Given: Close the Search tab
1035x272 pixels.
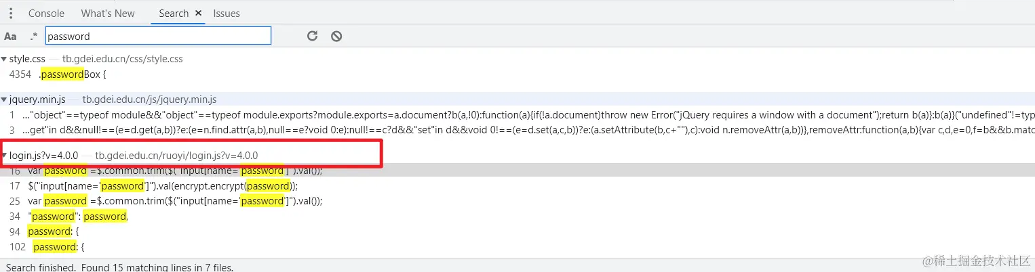Looking at the screenshot, I should pyautogui.click(x=198, y=14).
